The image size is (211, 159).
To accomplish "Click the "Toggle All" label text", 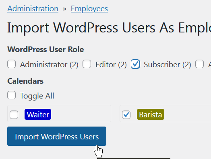I will [37, 96].
